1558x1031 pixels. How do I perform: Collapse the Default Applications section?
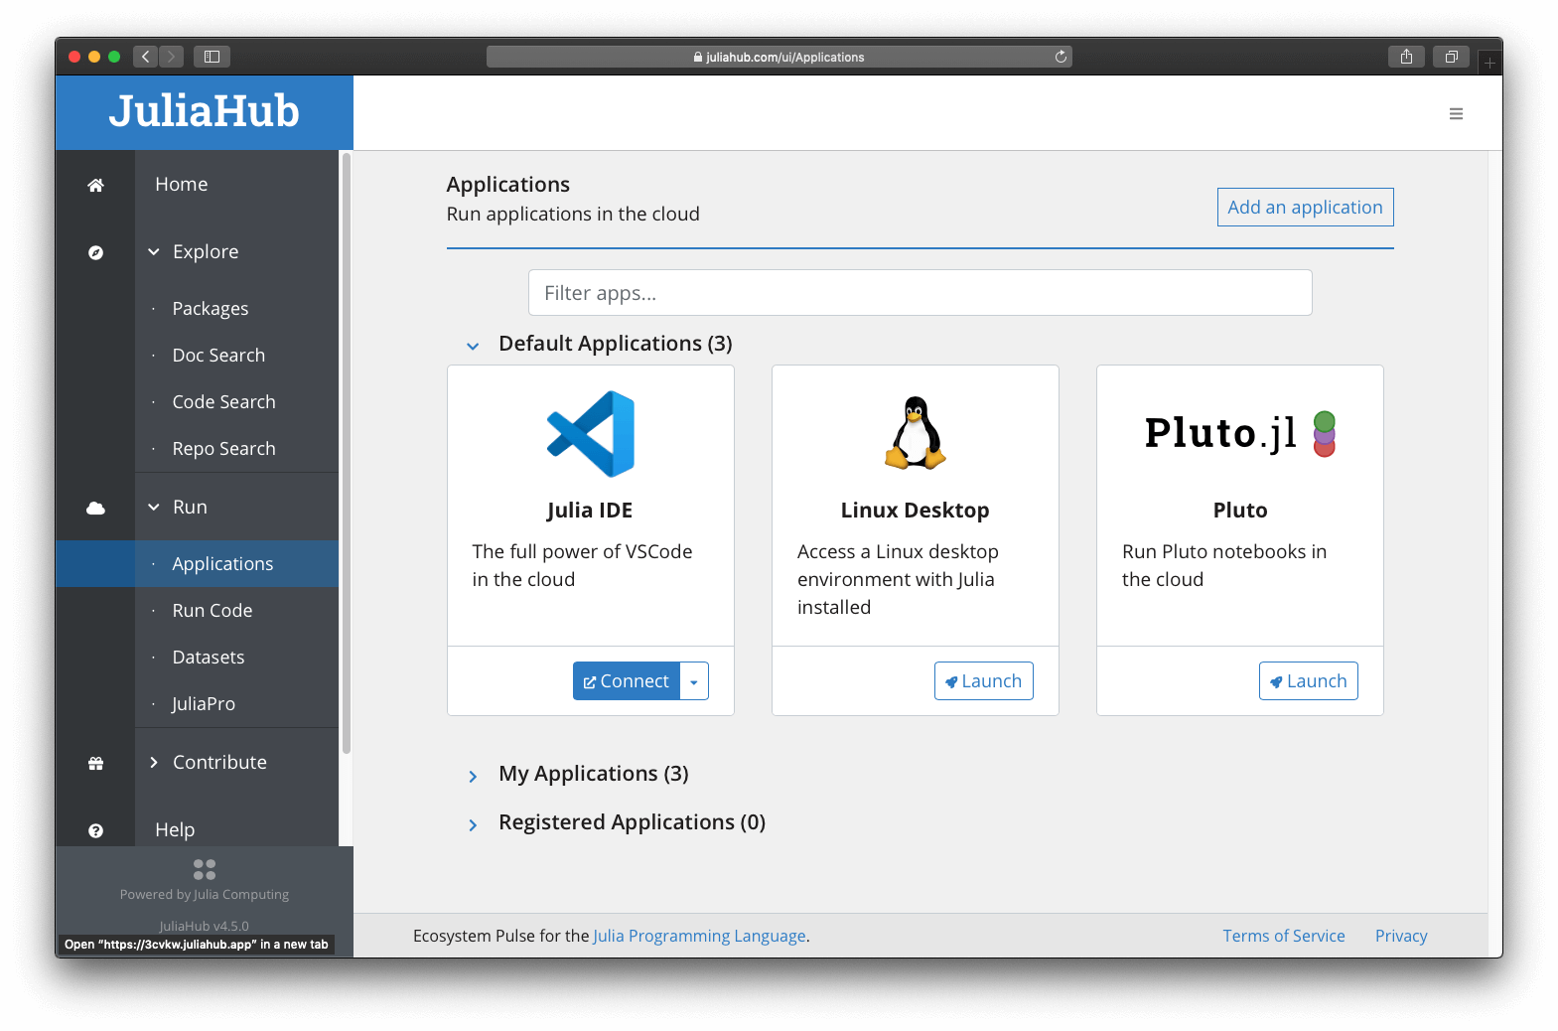click(x=473, y=346)
